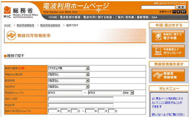Click 呼出符号 text field
Image resolution: width=190 pixels, height=117 pixels.
click(x=81, y=105)
